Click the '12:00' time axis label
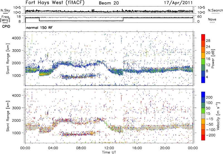Screen dimensions: 223x154 109,148
